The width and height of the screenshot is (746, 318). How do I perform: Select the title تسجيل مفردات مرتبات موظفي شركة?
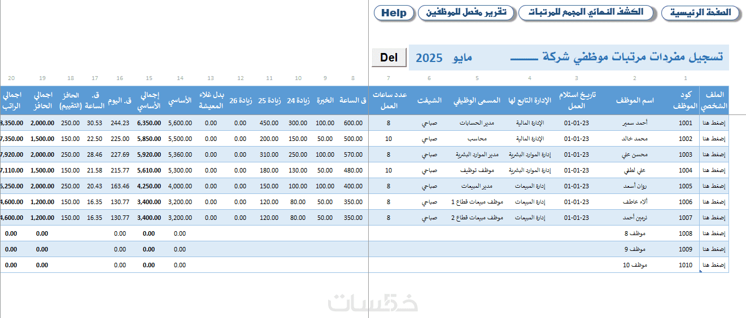click(632, 58)
